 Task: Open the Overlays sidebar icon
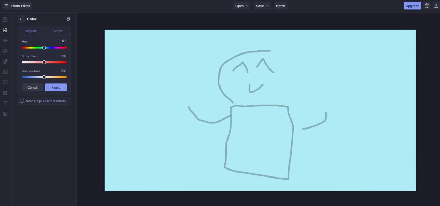(5, 93)
